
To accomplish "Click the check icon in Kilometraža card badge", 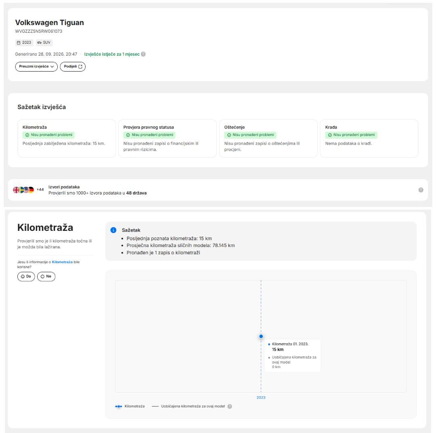I will pyautogui.click(x=27, y=135).
